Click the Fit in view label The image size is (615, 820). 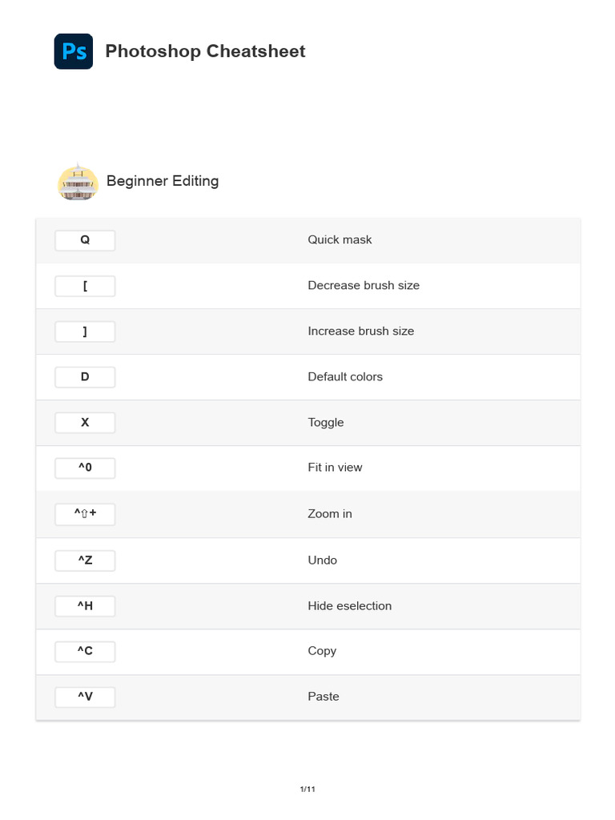tap(335, 468)
